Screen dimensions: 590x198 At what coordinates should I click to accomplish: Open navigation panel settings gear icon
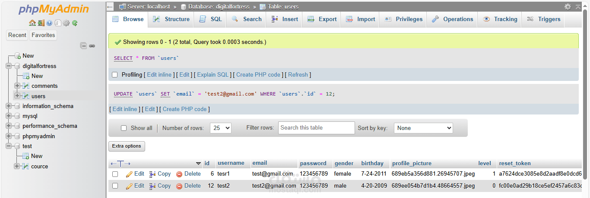point(66,23)
